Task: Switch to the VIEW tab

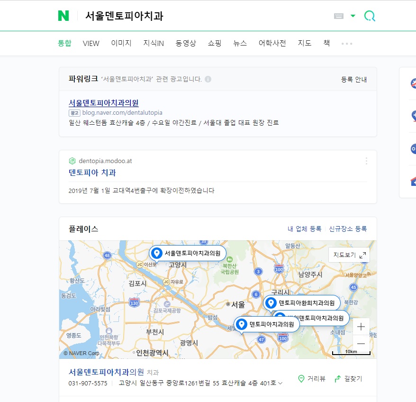Action: click(x=91, y=43)
